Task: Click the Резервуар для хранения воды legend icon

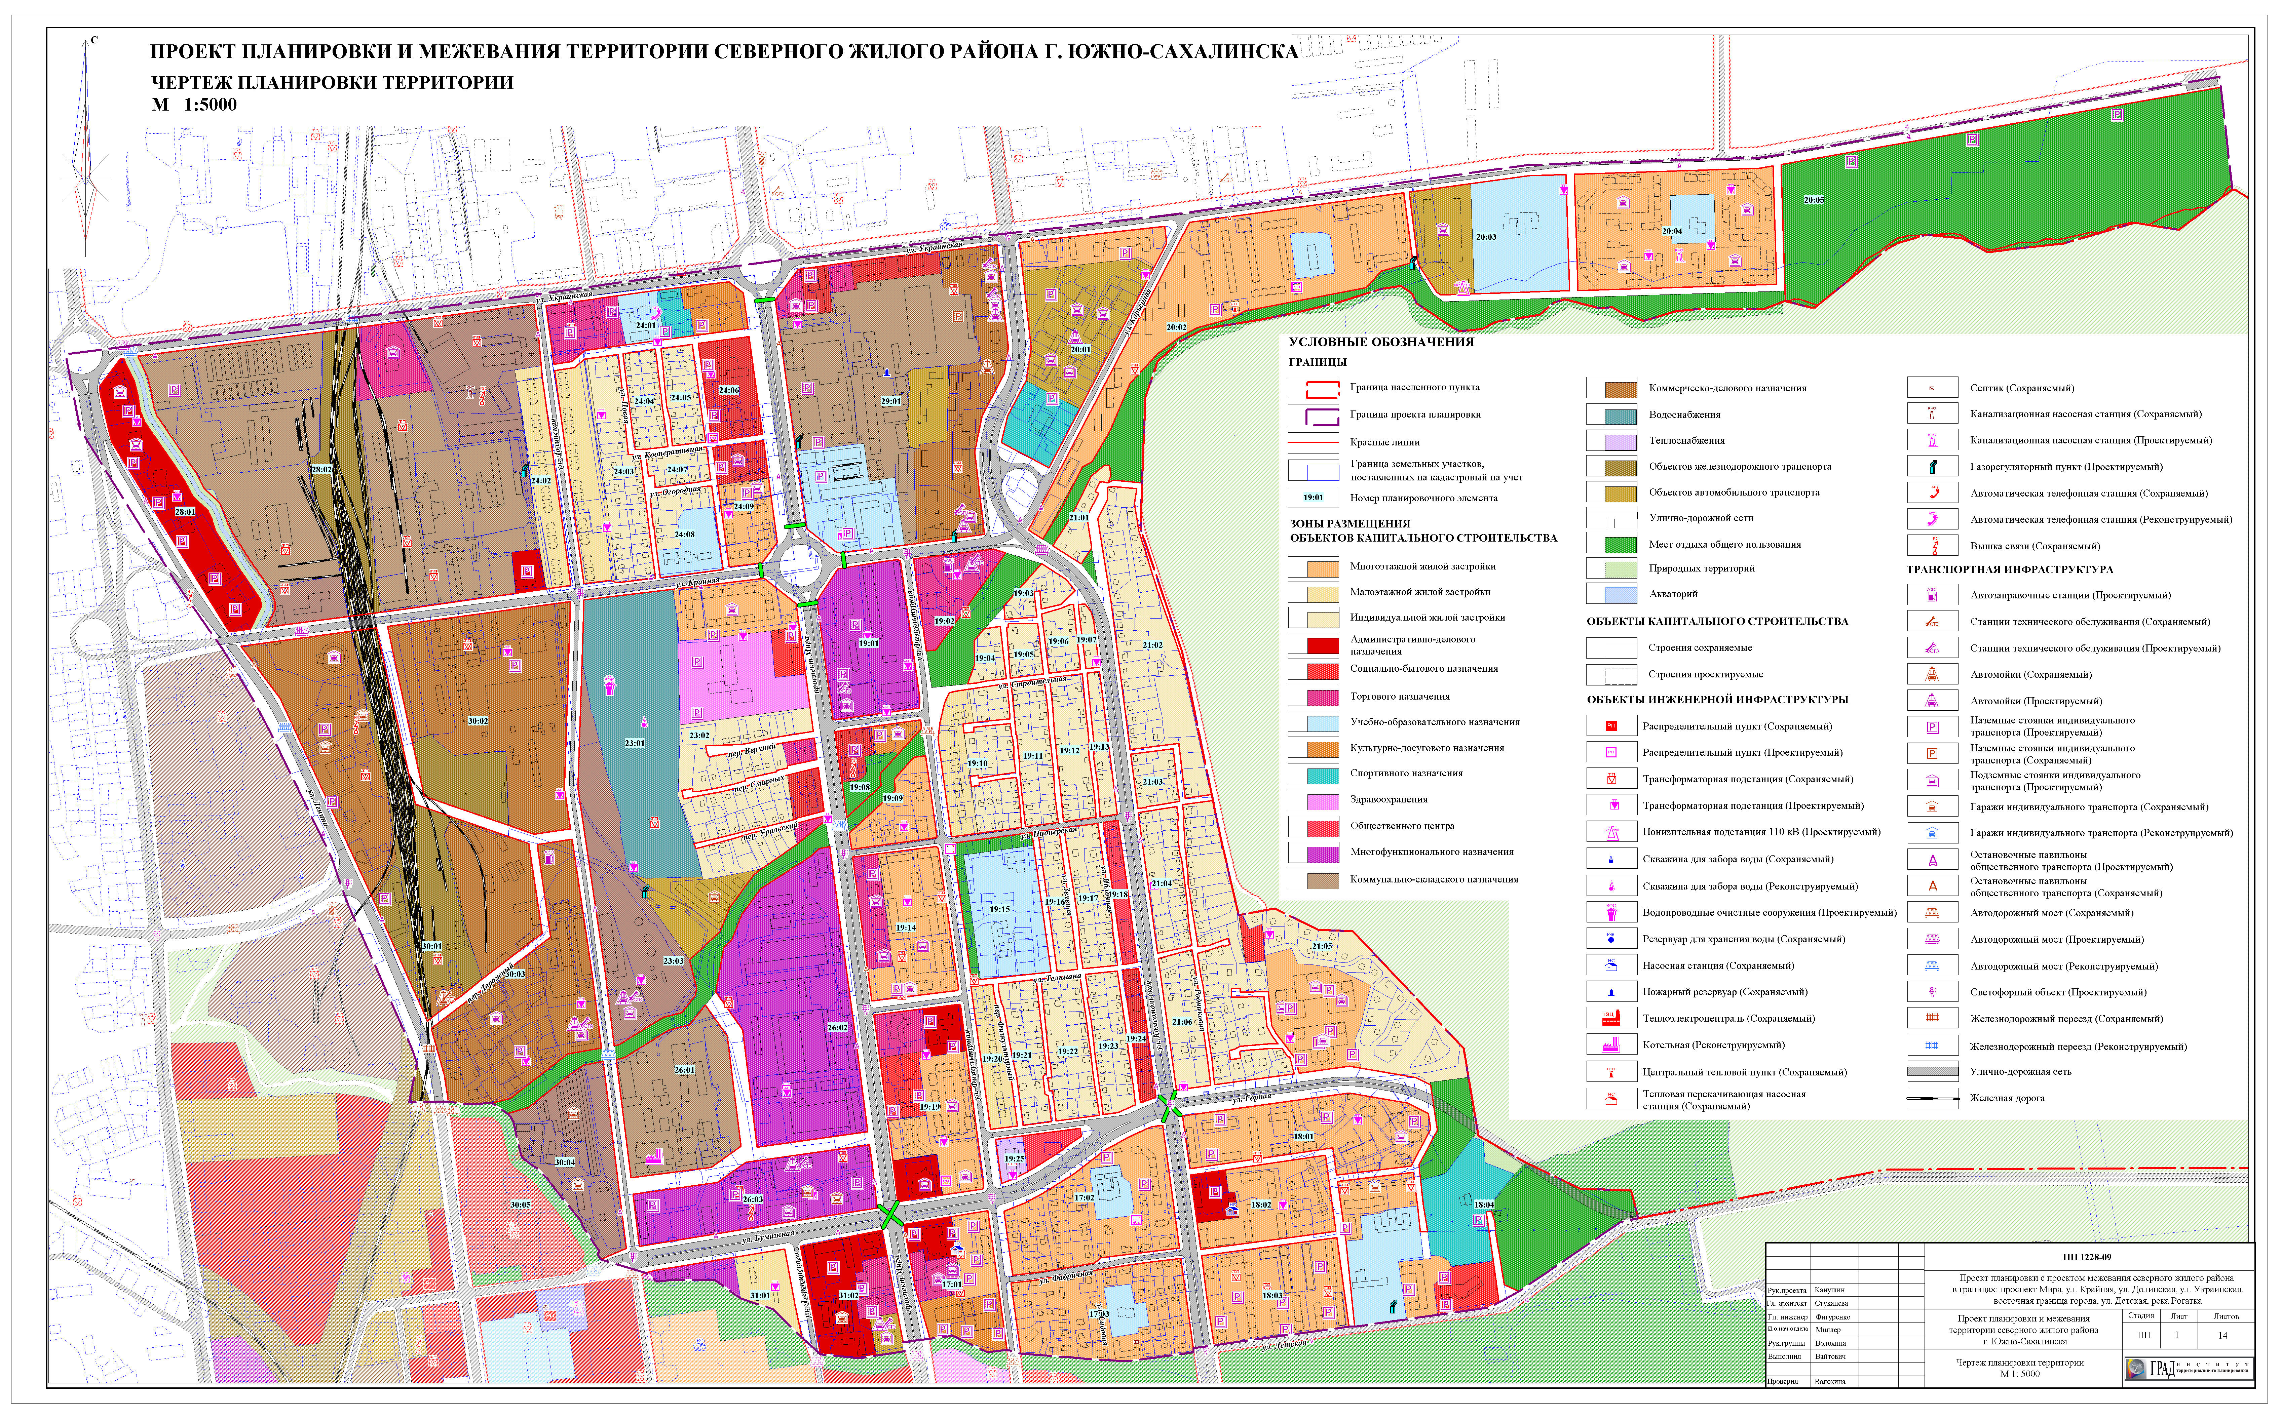Action: point(1611,938)
